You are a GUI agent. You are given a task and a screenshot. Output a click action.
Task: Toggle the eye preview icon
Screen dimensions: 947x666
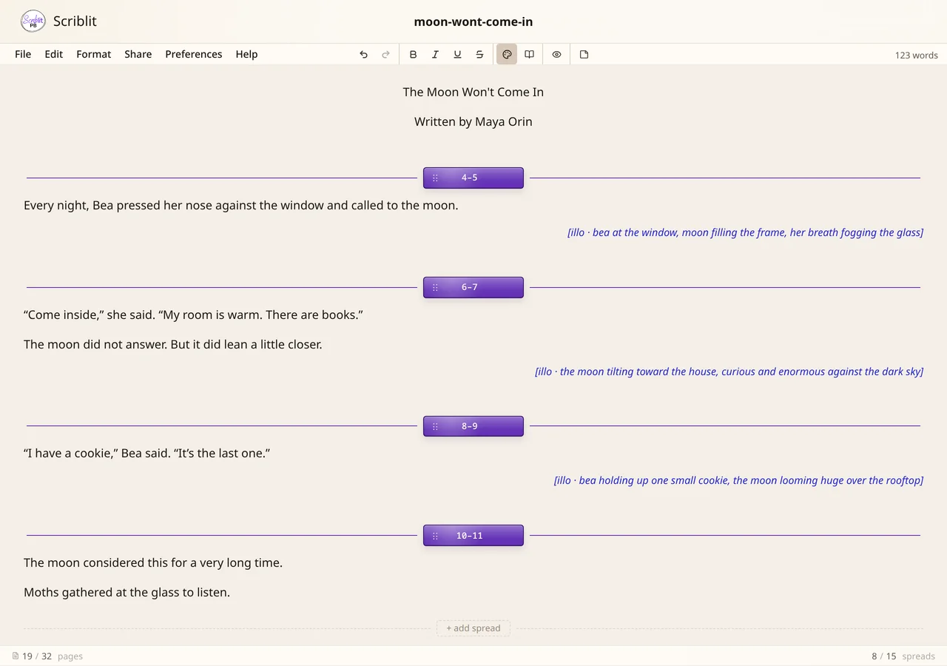(556, 54)
